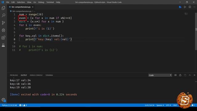The height and width of the screenshot is (111, 197).
Task: Select Python 3.7.4 32-bit interpreter
Action: coord(10,105)
